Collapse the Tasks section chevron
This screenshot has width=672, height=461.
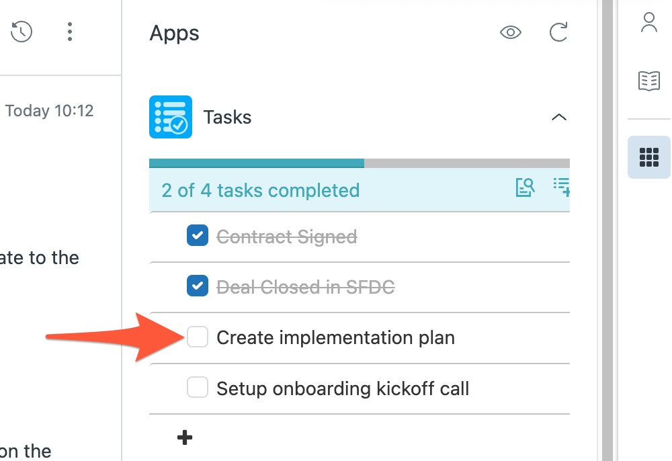point(559,117)
